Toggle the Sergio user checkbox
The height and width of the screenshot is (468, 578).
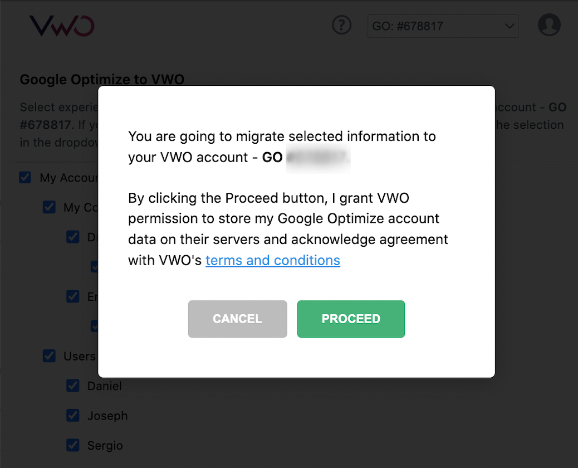[72, 445]
